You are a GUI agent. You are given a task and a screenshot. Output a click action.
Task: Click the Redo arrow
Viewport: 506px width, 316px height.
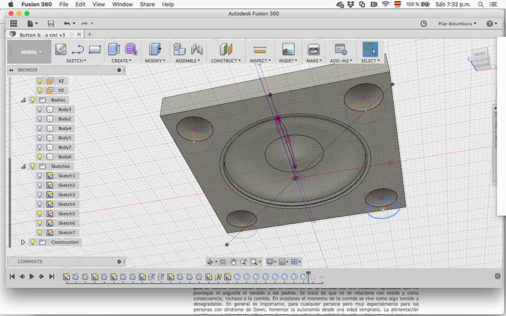(x=85, y=23)
